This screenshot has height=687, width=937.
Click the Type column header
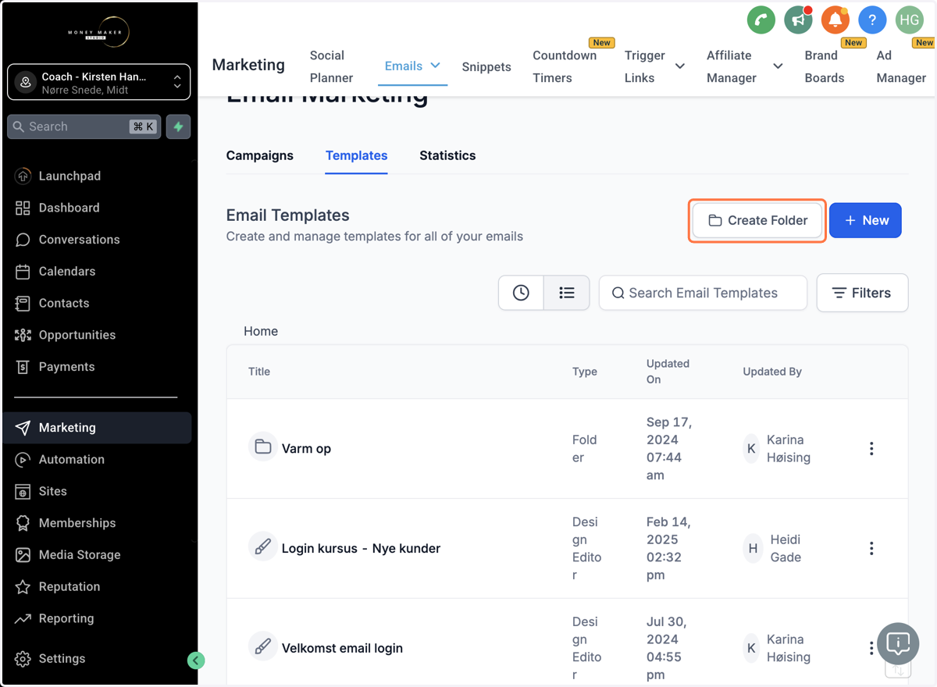(585, 372)
